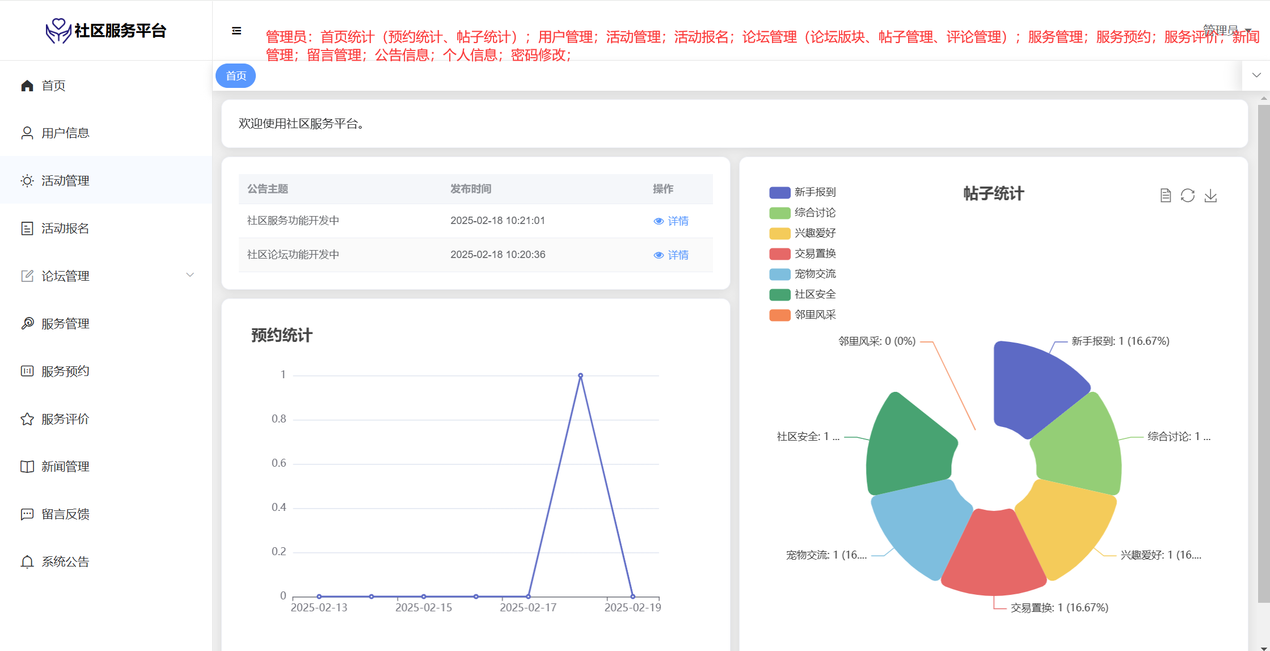Open tabs dropdown chevron at right of tab bar
Image resolution: width=1270 pixels, height=651 pixels.
click(1256, 75)
